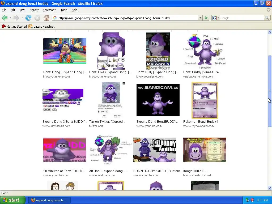The image size is (272, 204).
Task: Open the Bookmarks menu
Action: tap(50, 10)
